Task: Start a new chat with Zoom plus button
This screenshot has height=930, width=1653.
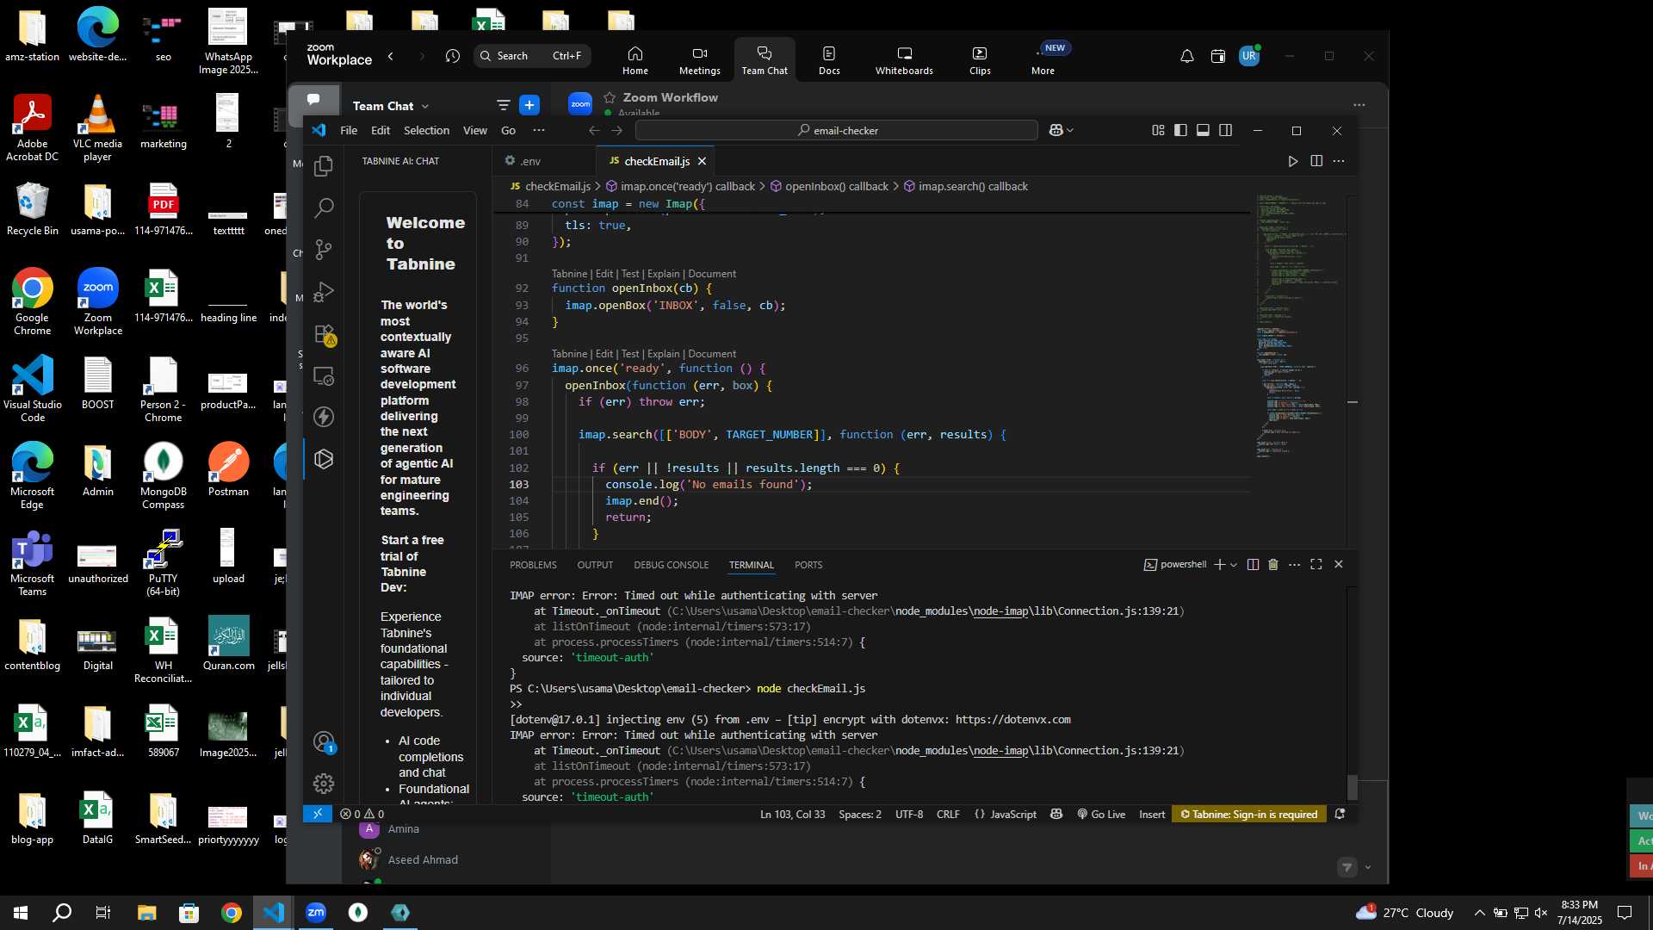Action: [529, 105]
